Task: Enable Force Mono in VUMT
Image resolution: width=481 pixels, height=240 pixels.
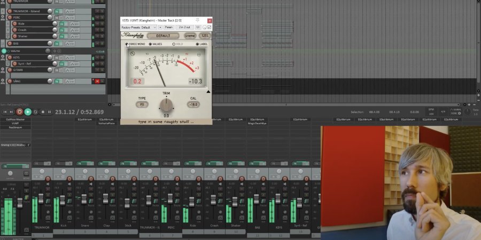Action: 135,44
